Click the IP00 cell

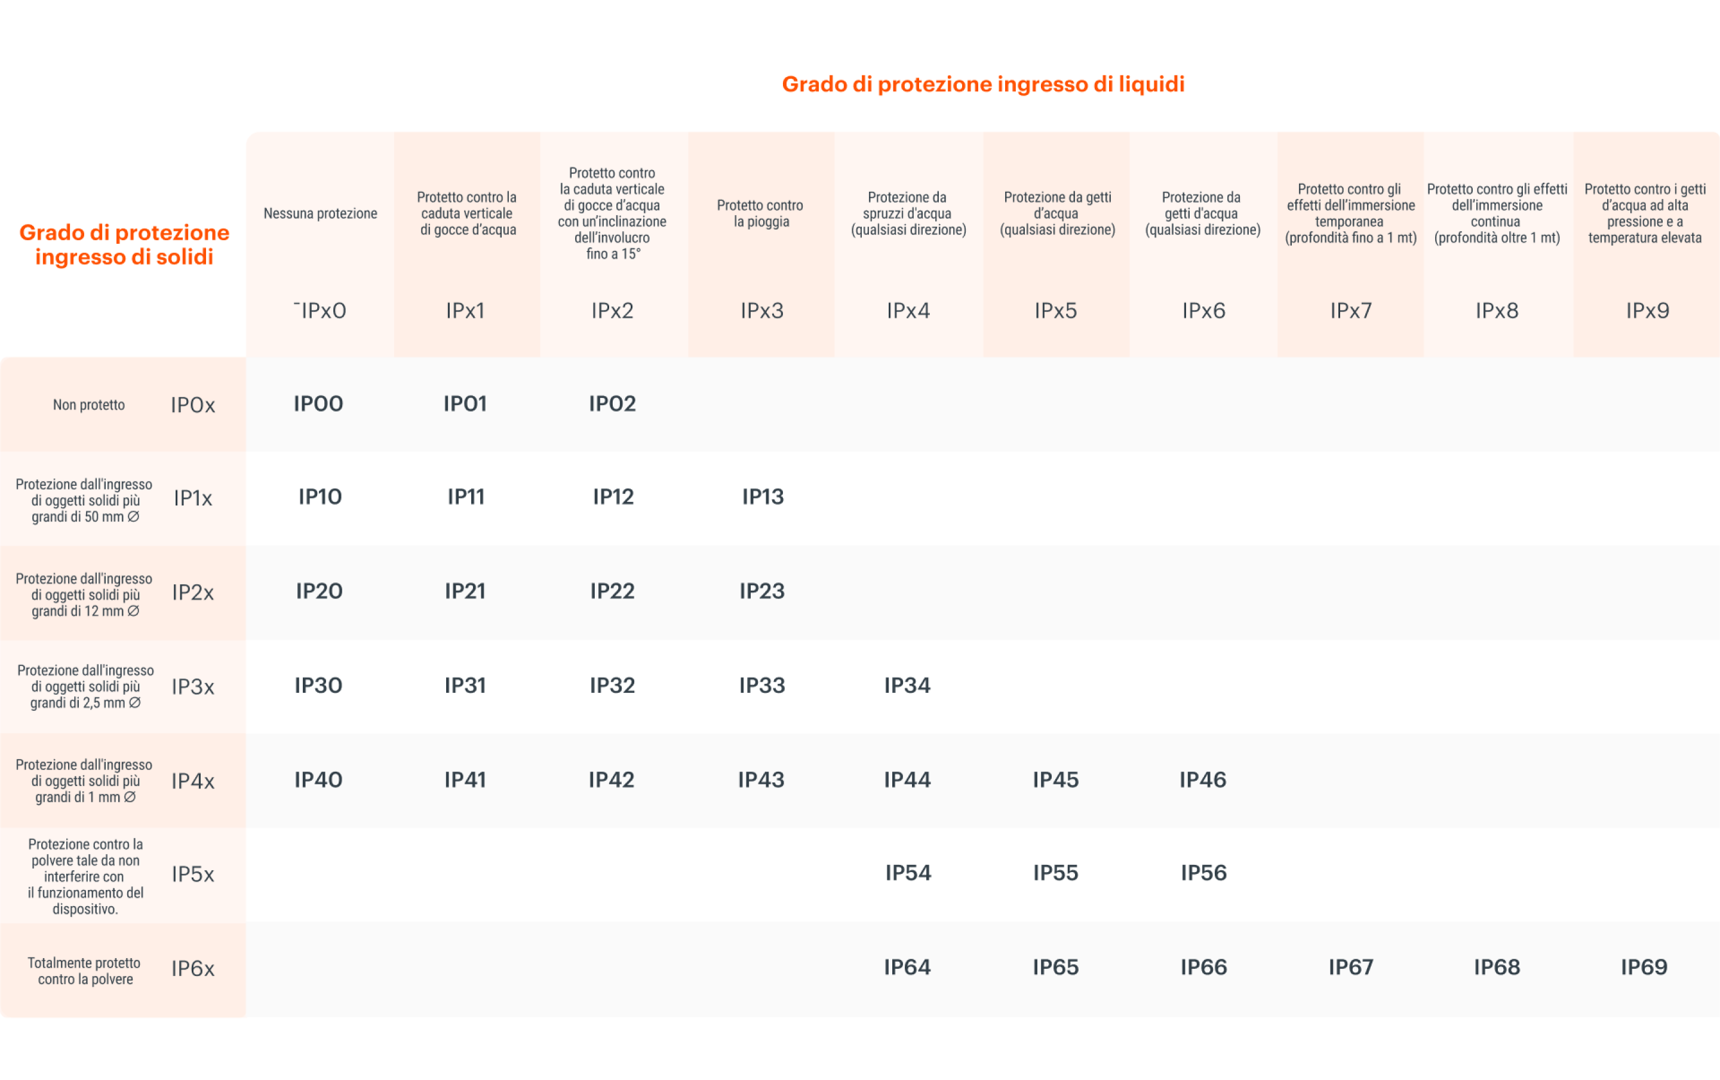click(318, 404)
